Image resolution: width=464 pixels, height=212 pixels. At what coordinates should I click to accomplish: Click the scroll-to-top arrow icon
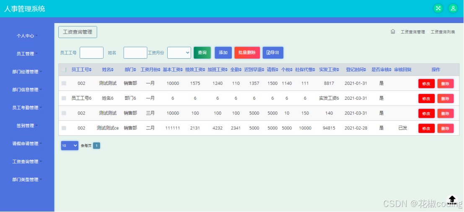[452, 199]
